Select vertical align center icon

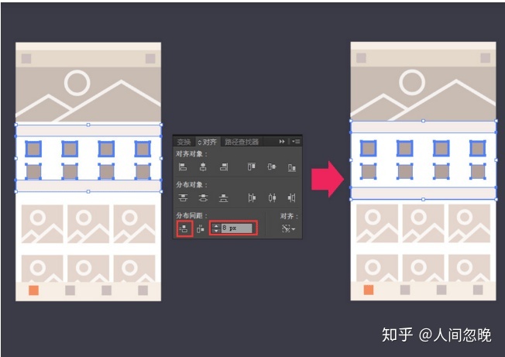tap(272, 166)
